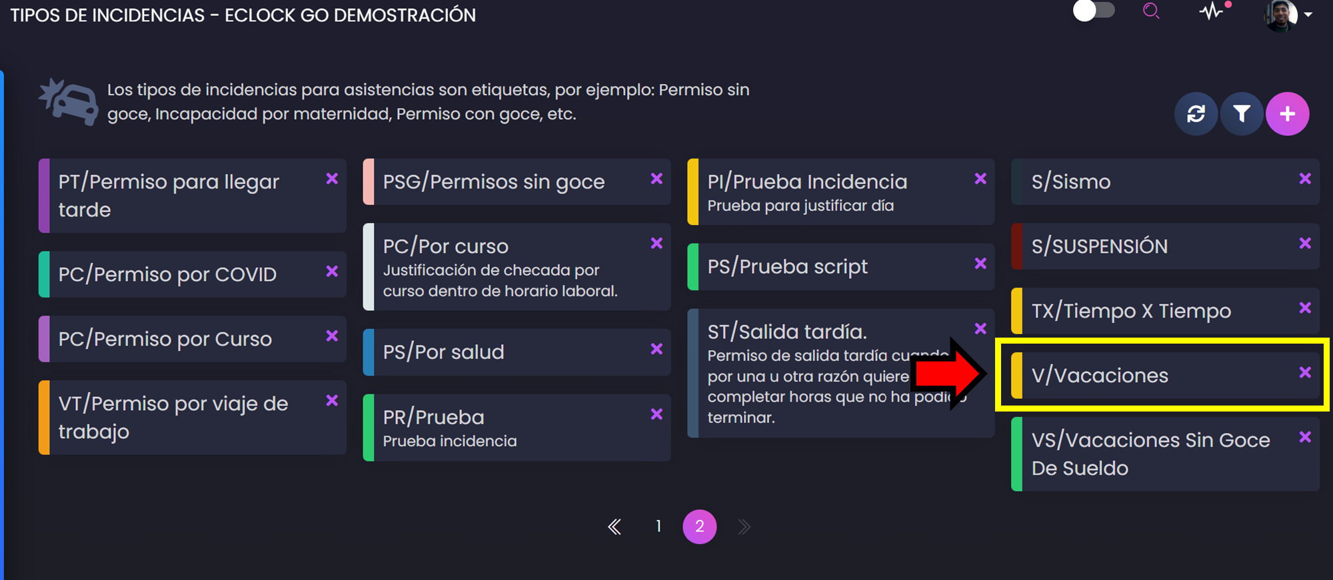Toggle the switch in the top bar
Viewport: 1333px width, 580px height.
point(1093,11)
